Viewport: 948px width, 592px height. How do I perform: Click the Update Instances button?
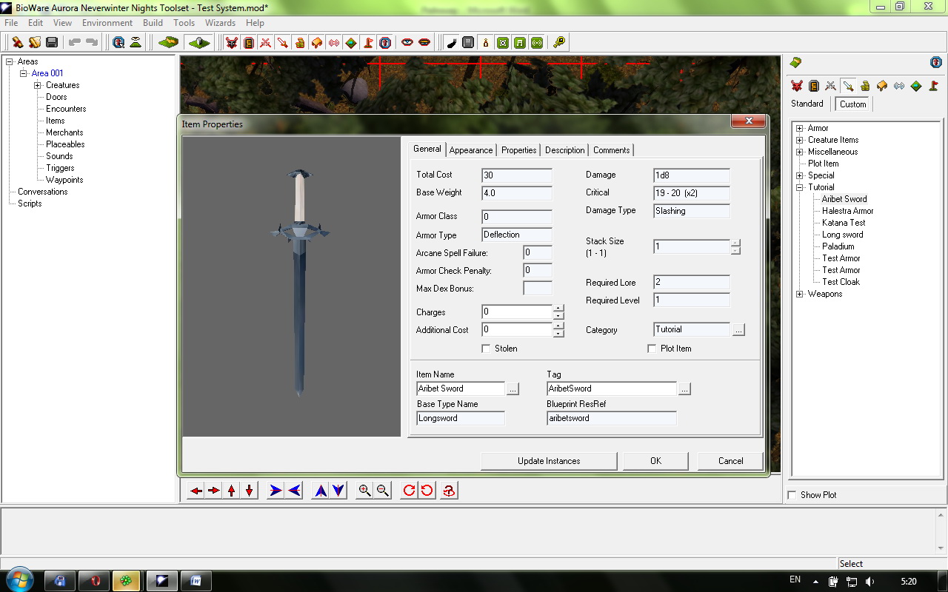pyautogui.click(x=549, y=461)
